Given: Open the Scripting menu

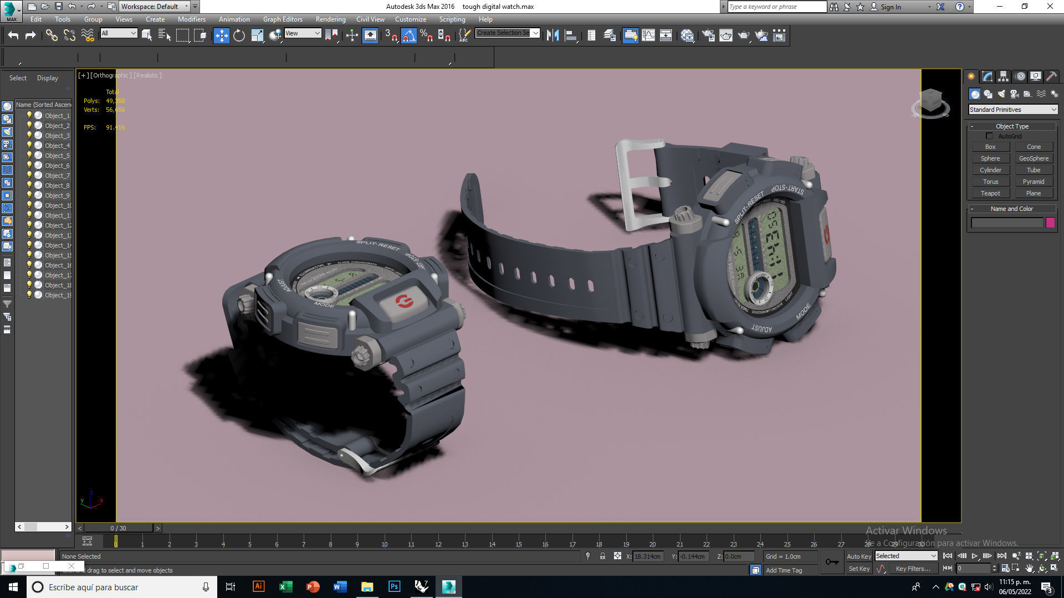Looking at the screenshot, I should 452,19.
